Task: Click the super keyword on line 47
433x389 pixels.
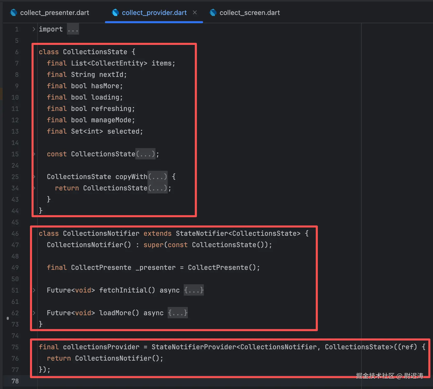Action: pyautogui.click(x=154, y=245)
